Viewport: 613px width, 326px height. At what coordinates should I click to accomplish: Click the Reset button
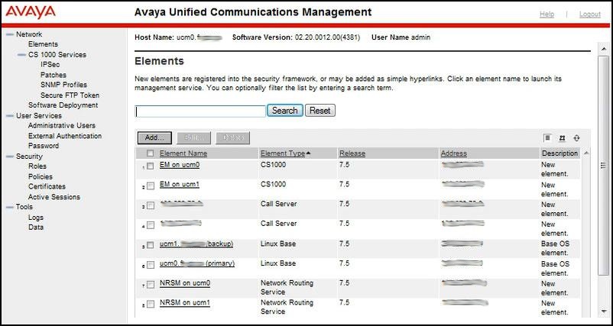319,111
